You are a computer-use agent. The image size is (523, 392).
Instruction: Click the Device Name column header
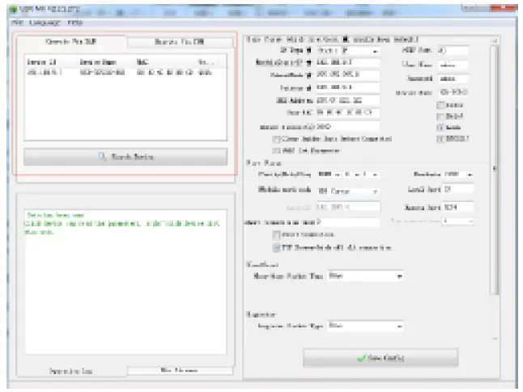[106, 62]
